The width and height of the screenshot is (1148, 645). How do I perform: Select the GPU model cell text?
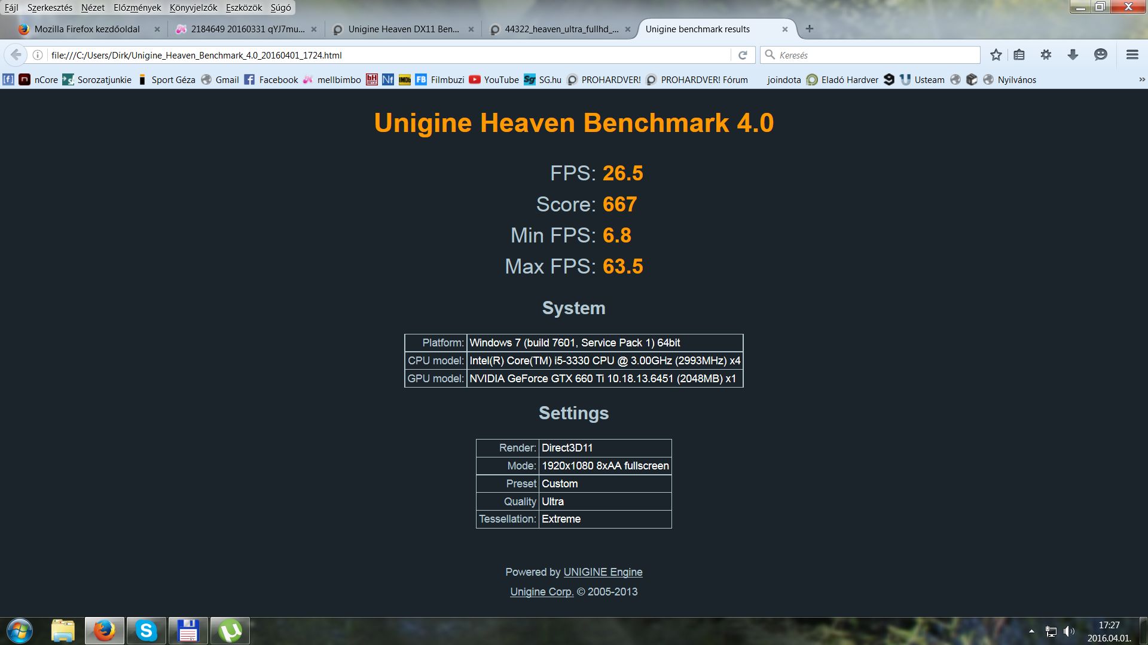coord(603,379)
